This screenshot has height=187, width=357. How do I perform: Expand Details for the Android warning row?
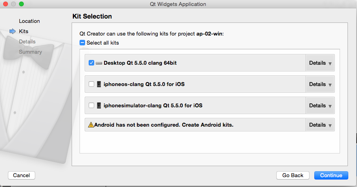click(320, 125)
